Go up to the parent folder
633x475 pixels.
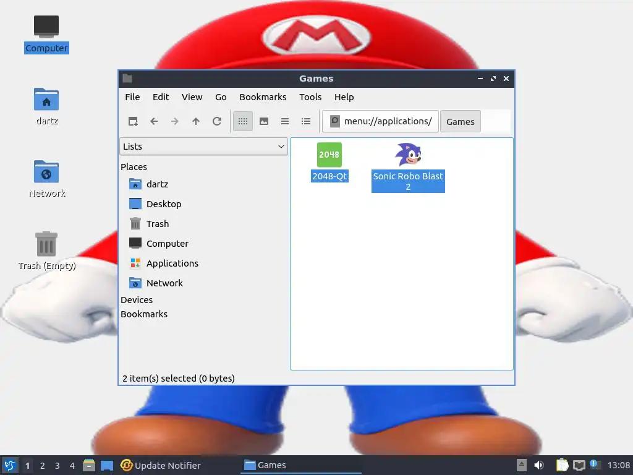[196, 121]
